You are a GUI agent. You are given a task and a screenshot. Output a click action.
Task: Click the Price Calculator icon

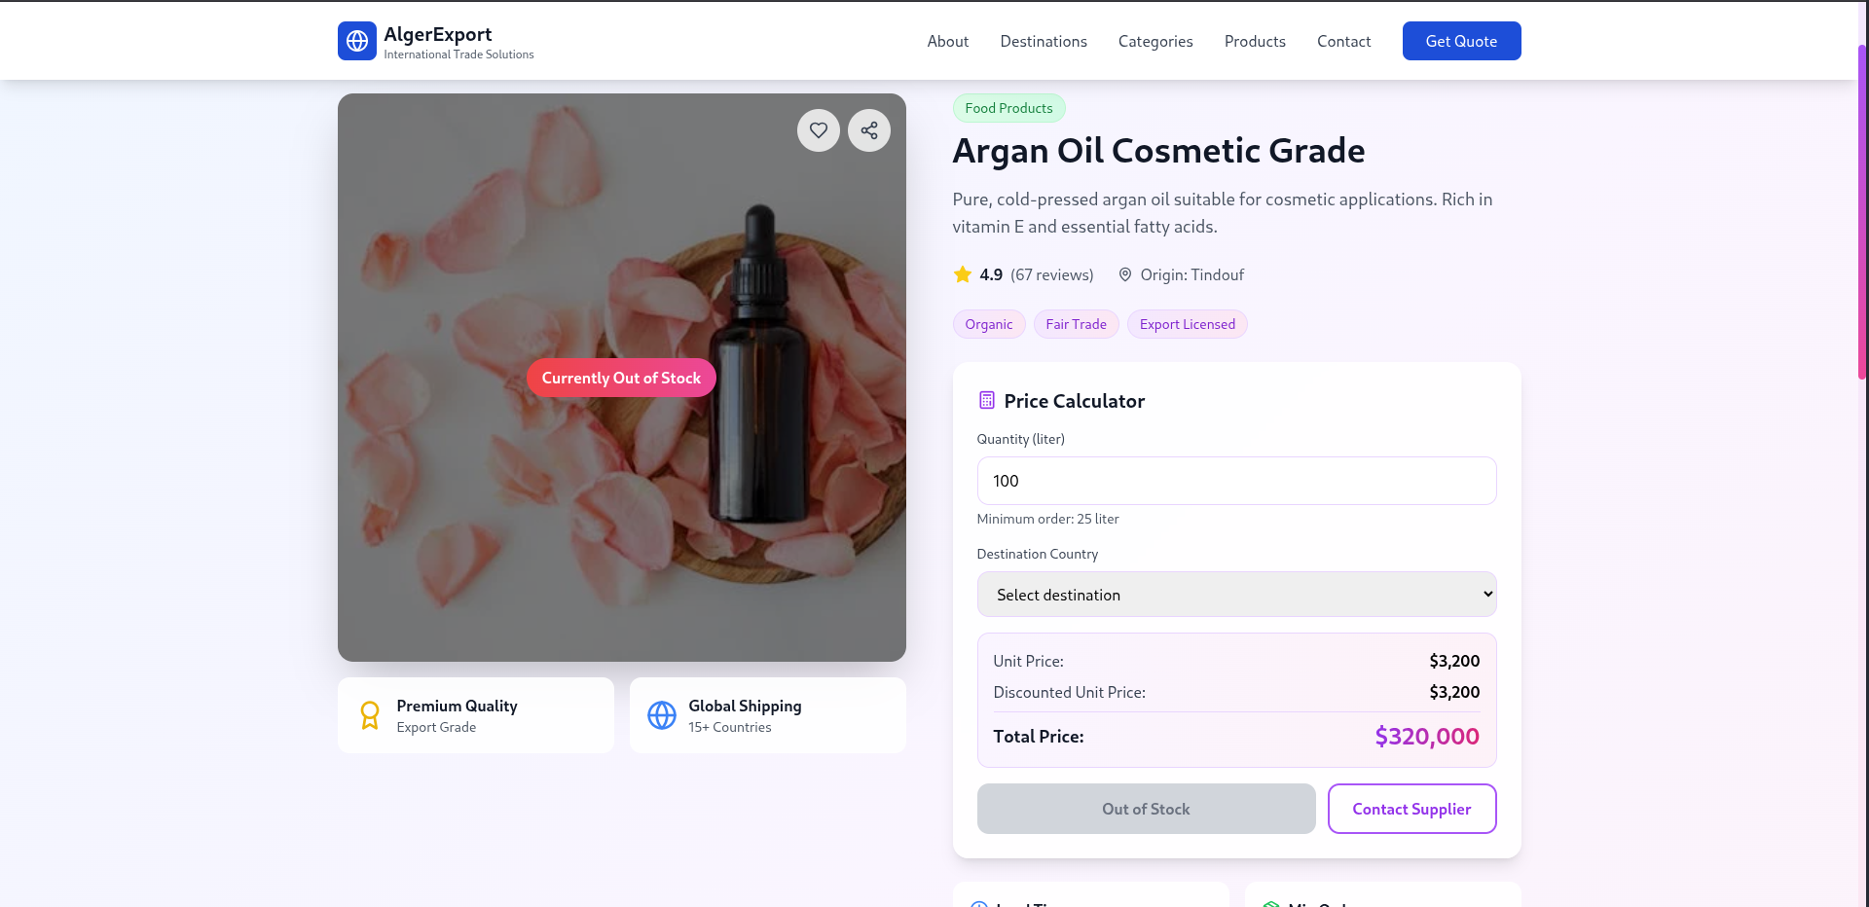(987, 400)
